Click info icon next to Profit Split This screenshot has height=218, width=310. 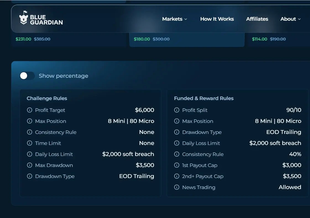[176, 110]
